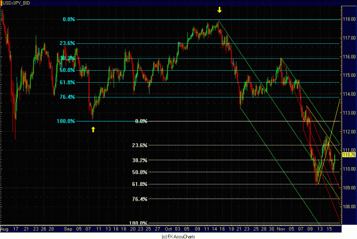Click the Sep label on the date axis
The width and height of the screenshot is (357, 239).
click(x=68, y=229)
